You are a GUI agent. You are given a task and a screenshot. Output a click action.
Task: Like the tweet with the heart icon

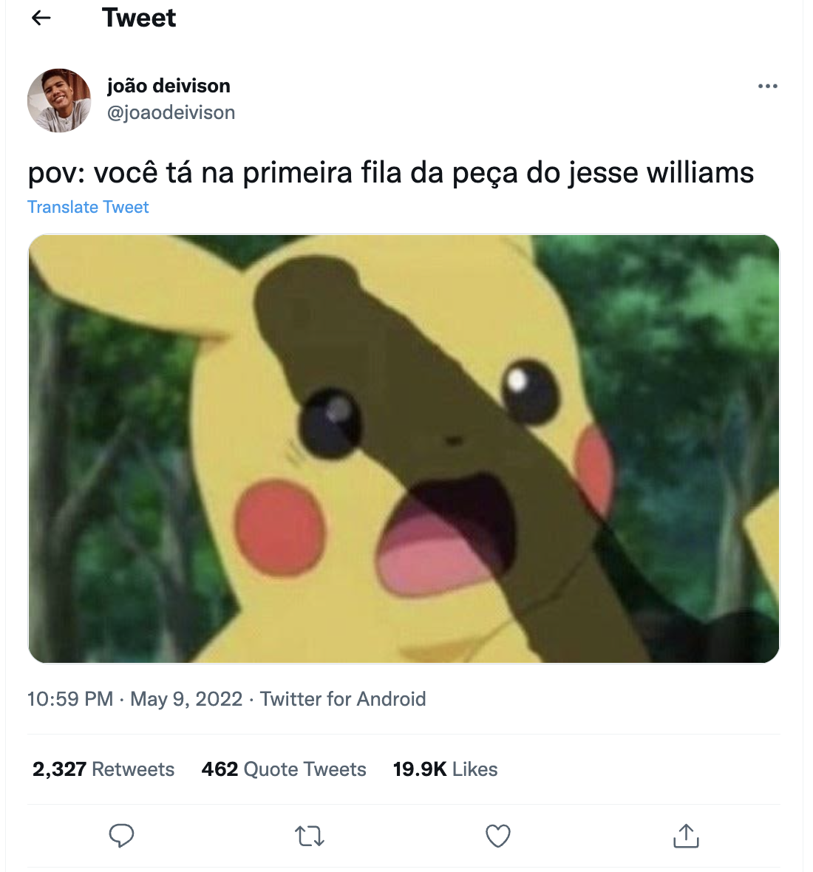[x=497, y=836]
